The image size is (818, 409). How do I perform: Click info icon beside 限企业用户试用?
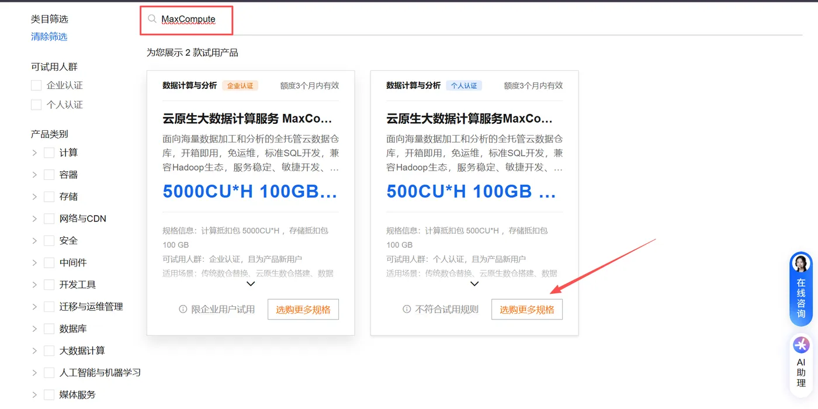pos(183,309)
